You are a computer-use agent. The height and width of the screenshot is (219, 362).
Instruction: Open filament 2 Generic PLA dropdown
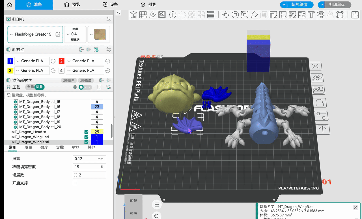pyautogui.click(x=85, y=61)
